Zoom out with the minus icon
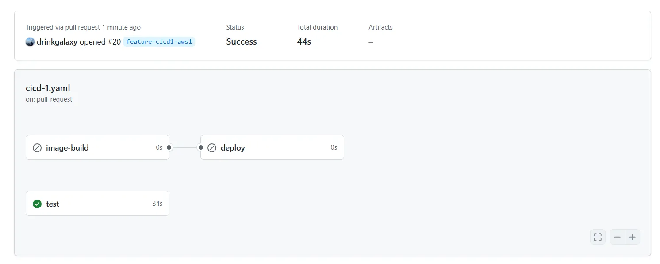Viewport: 660px width, 264px height. (618, 237)
